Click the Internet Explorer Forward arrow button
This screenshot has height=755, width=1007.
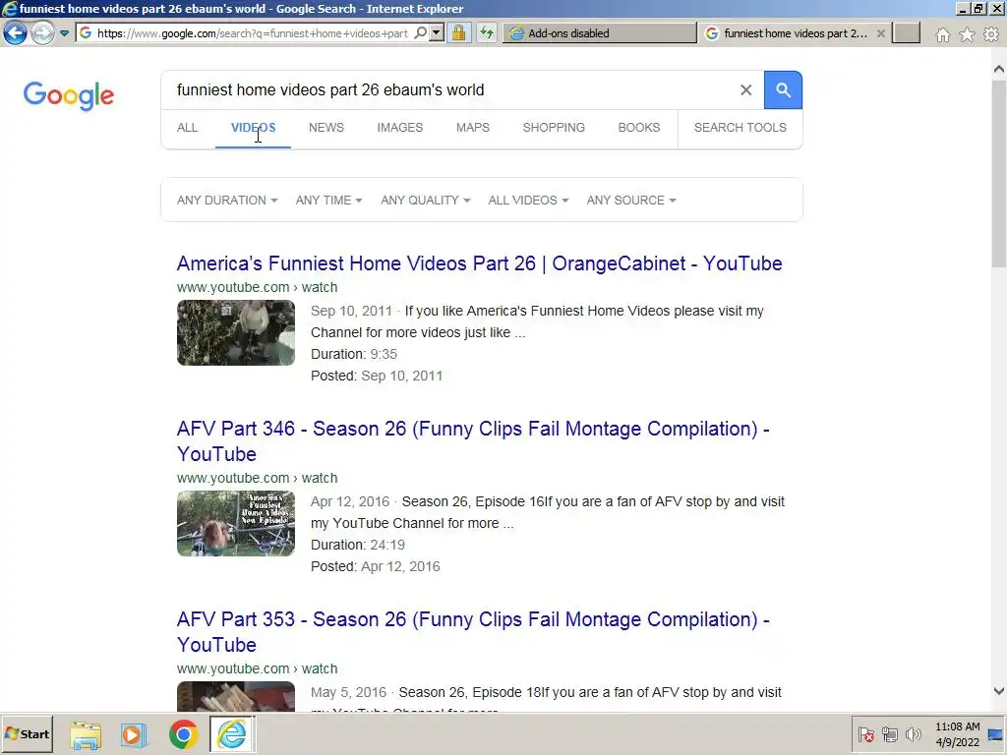[x=42, y=32]
